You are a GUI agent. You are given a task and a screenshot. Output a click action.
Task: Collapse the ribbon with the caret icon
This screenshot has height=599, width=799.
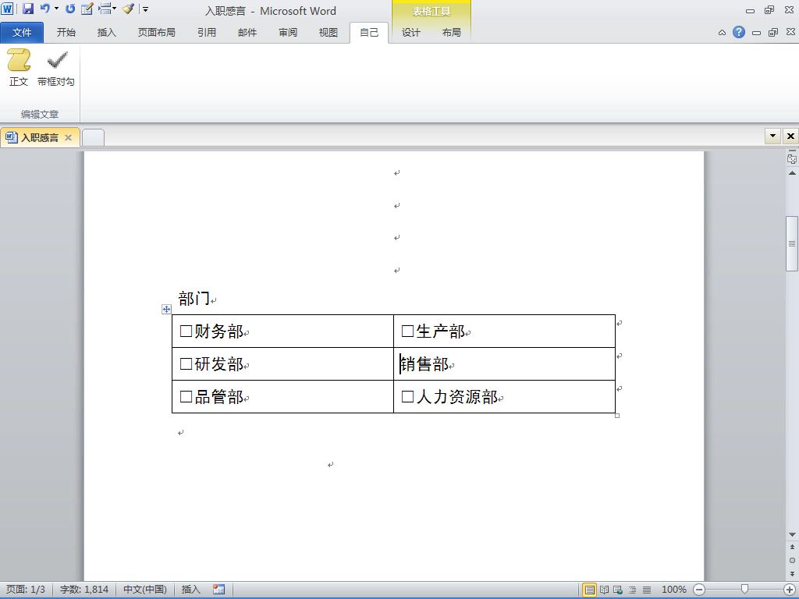(x=722, y=33)
